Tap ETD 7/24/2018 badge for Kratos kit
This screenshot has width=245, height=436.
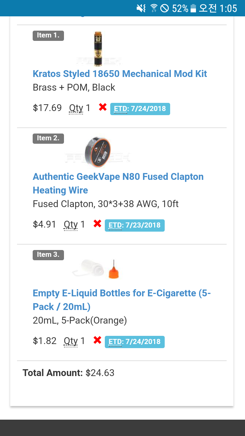click(x=140, y=109)
